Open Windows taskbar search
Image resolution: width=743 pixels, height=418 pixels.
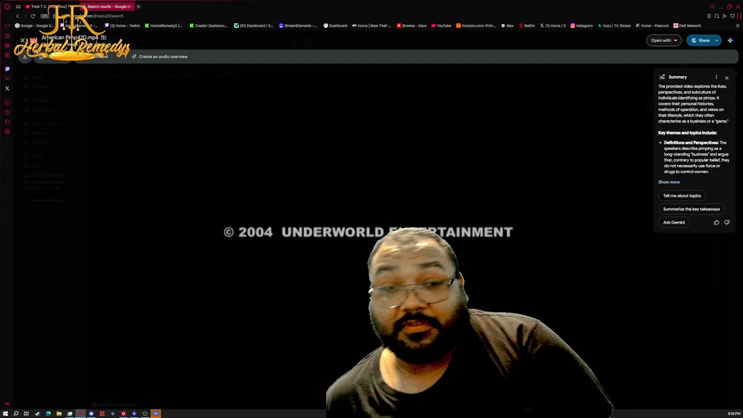16,413
